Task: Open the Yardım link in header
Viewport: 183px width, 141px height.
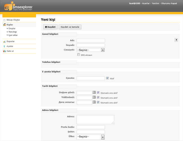Action: 155,3
